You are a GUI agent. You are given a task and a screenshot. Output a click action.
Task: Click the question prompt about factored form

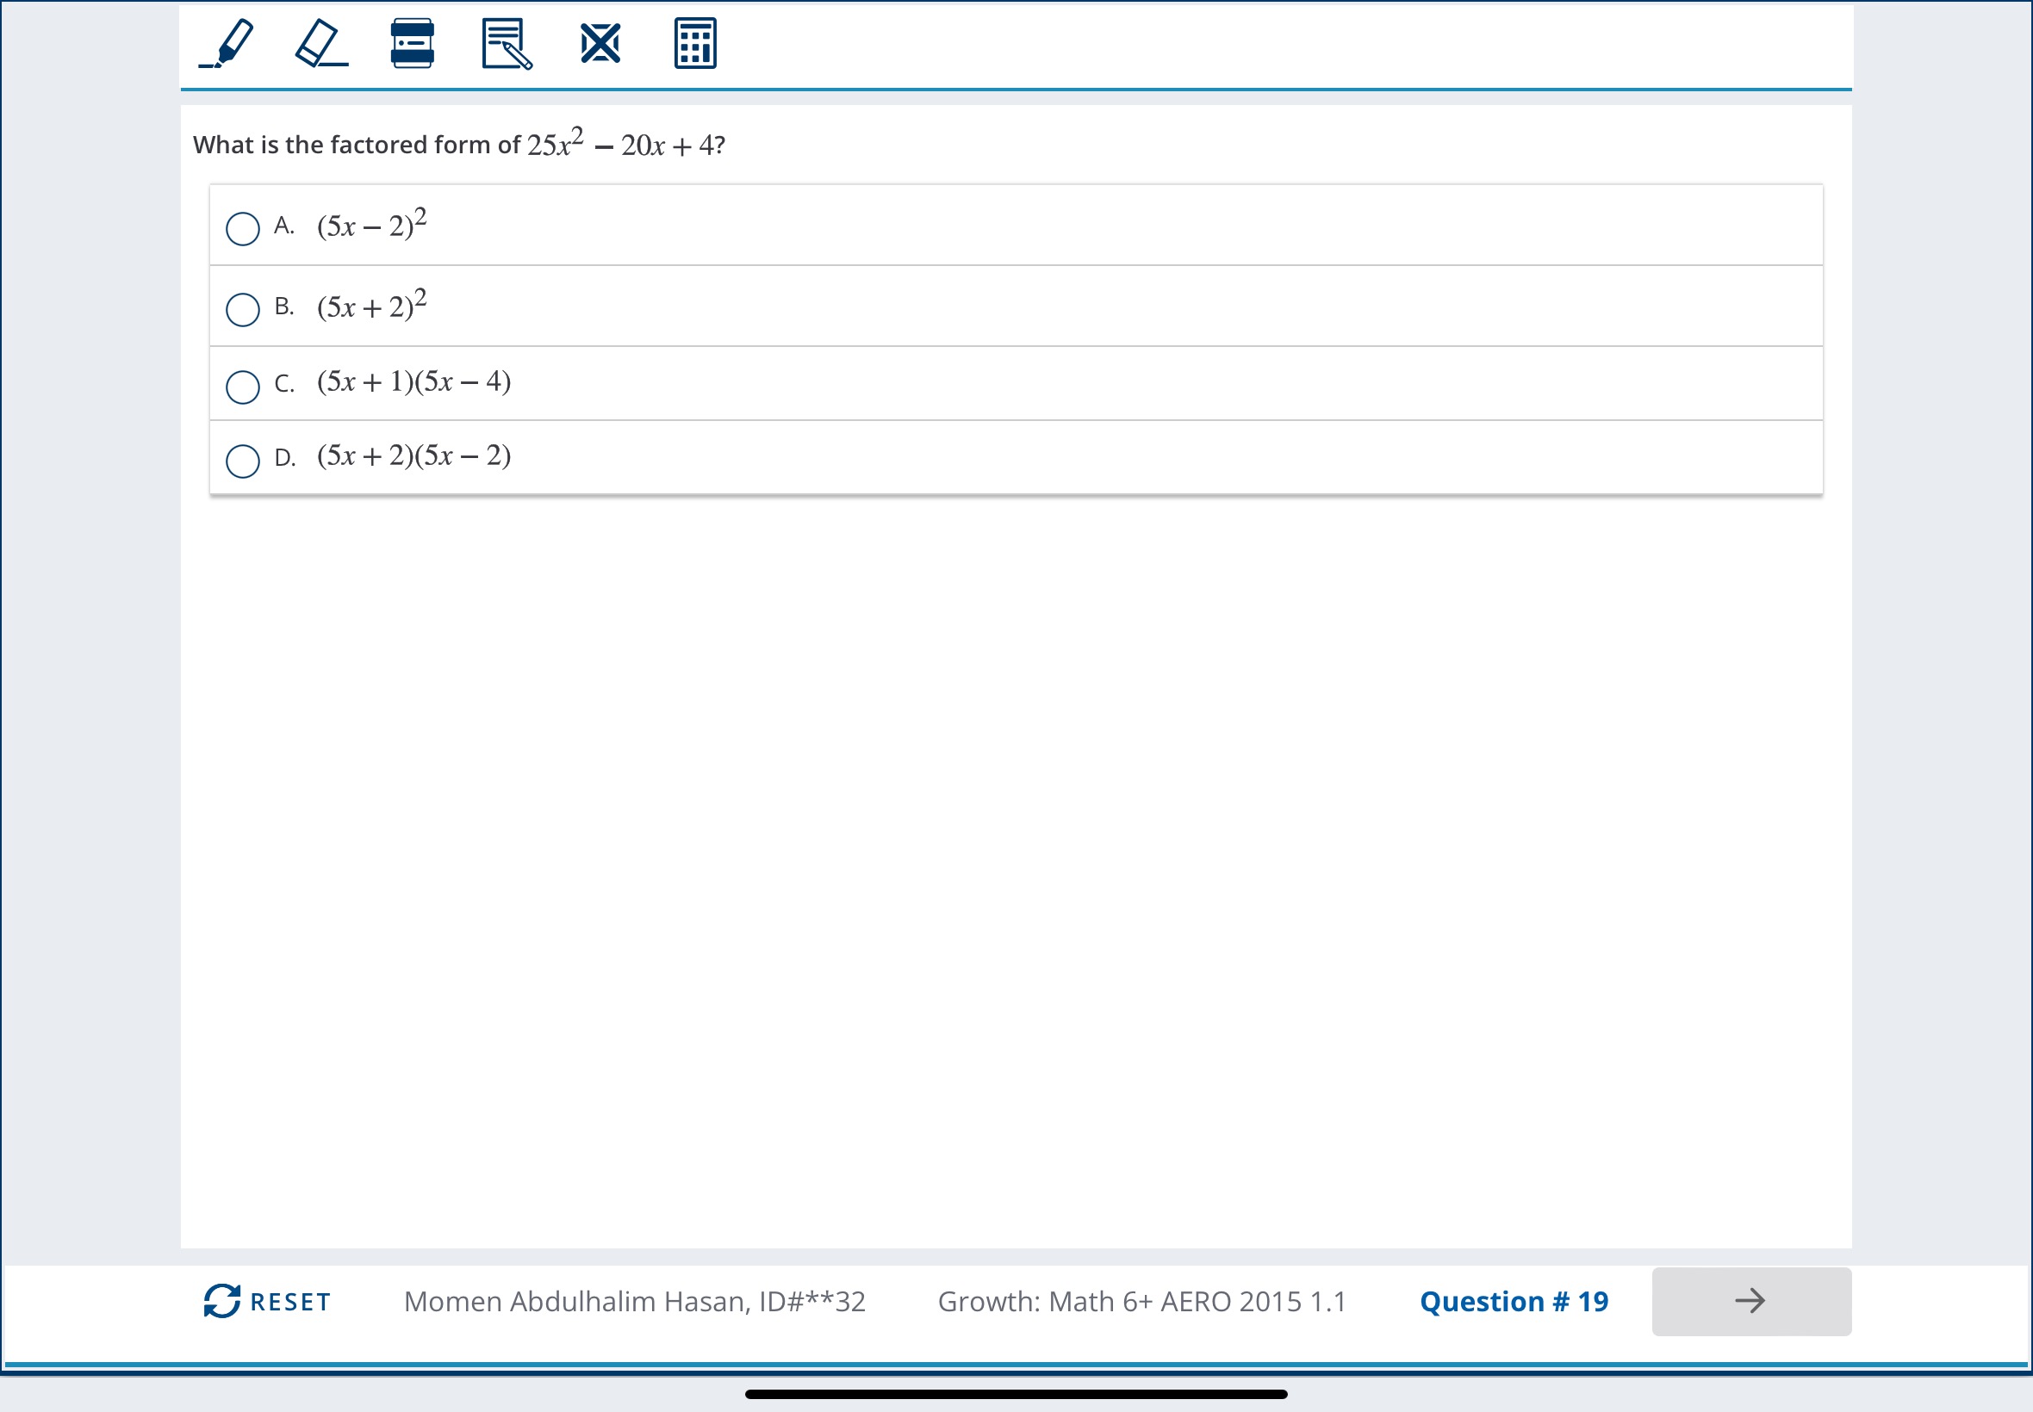click(x=458, y=142)
